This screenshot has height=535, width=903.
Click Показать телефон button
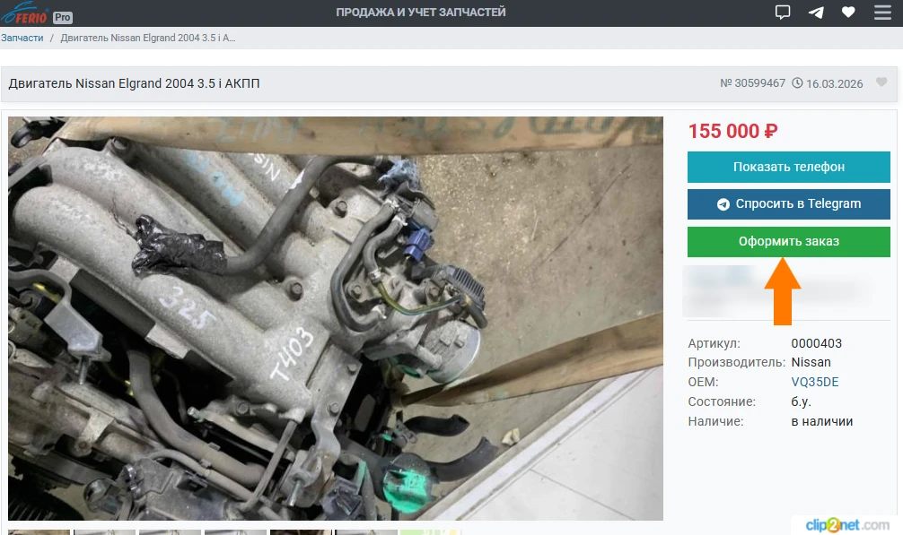[788, 168]
